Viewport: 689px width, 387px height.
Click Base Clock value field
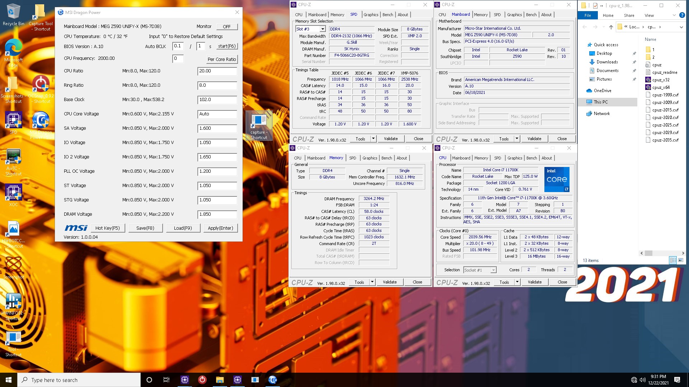[x=217, y=100]
